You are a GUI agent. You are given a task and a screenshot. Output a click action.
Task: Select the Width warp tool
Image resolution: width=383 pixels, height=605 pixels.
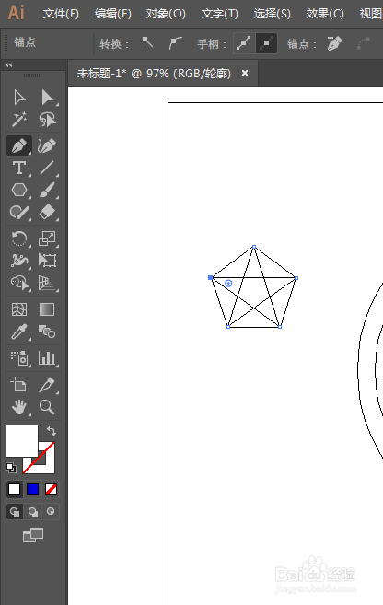(19, 261)
